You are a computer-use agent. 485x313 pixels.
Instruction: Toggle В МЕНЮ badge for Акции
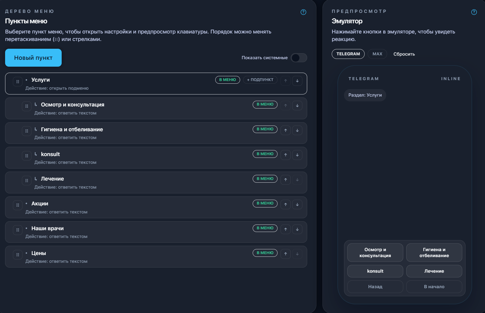coord(265,203)
